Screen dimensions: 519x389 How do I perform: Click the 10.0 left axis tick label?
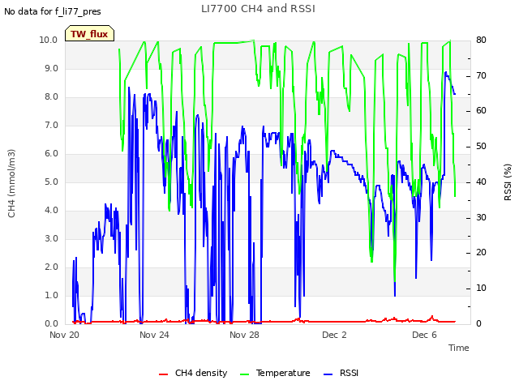[49, 40]
